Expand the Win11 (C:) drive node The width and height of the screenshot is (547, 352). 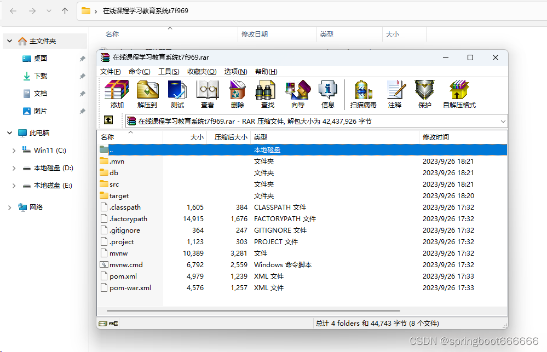[x=14, y=151]
